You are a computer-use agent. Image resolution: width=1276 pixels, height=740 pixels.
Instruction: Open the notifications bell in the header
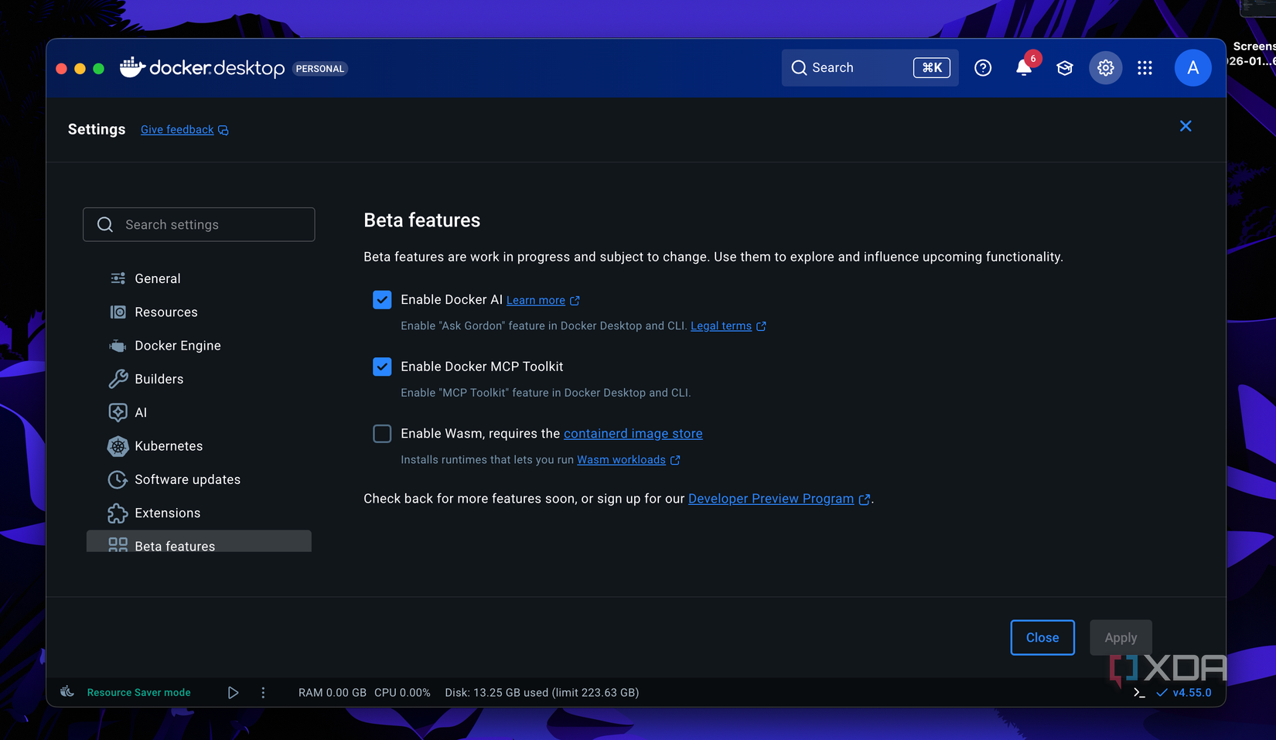click(x=1023, y=68)
